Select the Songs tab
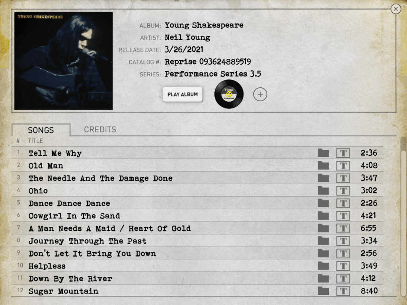 coord(41,130)
